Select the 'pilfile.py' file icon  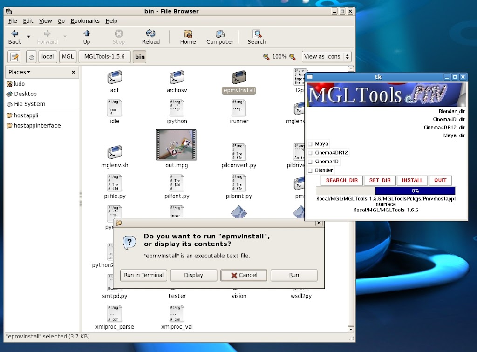point(115,183)
